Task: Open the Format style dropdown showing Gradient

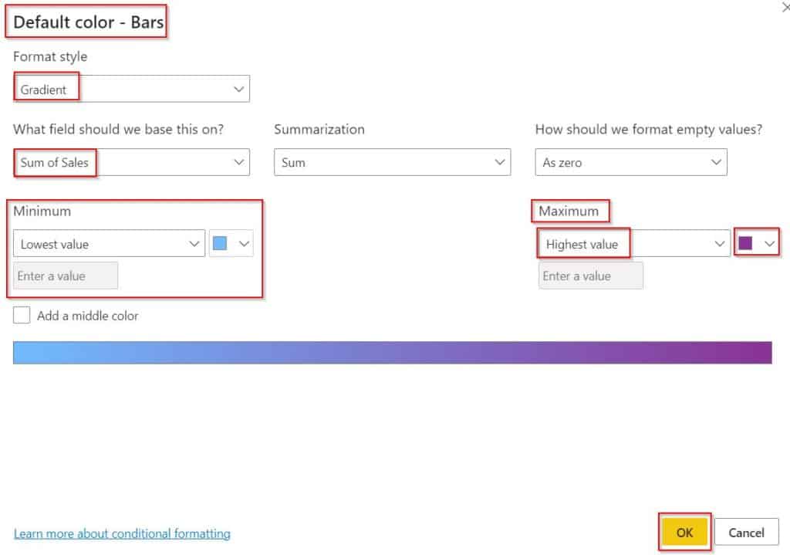Action: 131,89
